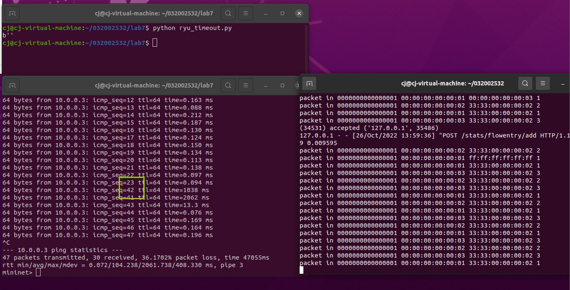Click the first packet in line ending '00:00:00:00:00:03 1'

point(420,98)
